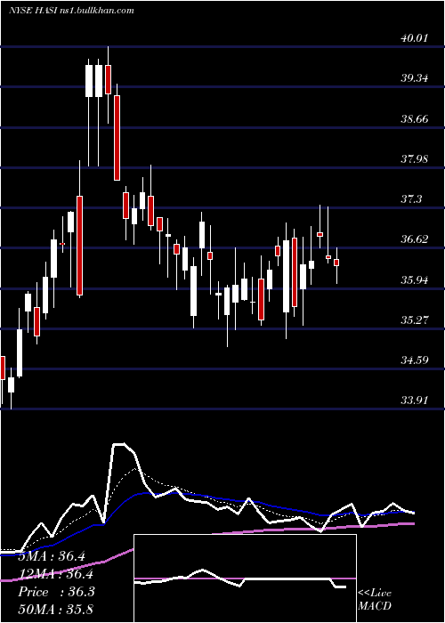The height and width of the screenshot is (623, 445).
Task: Click the tallest red candle below 39.34
Action: [79, 246]
